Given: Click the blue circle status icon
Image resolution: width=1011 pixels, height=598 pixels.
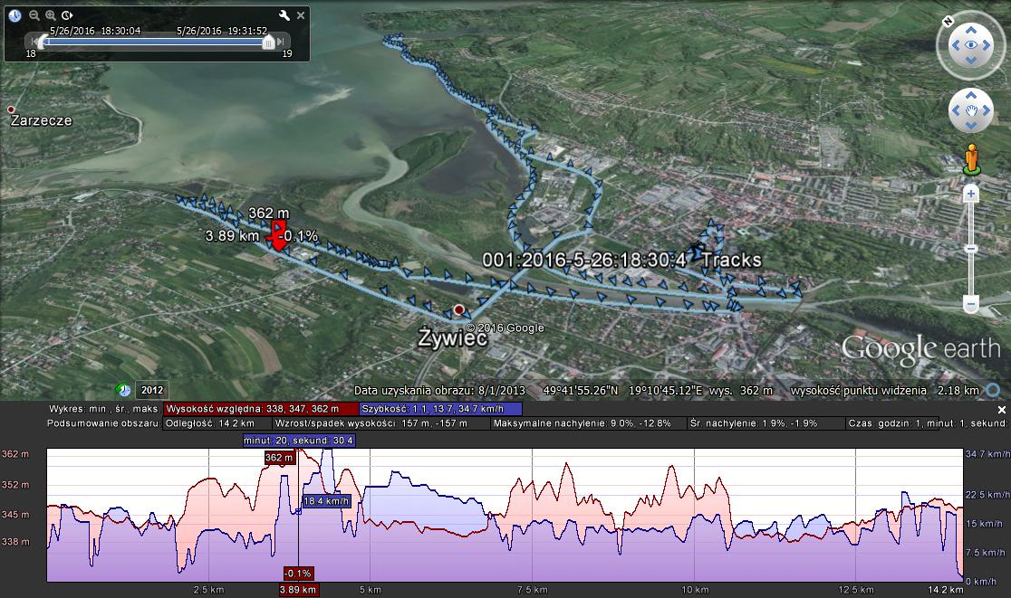Looking at the screenshot, I should point(994,390).
